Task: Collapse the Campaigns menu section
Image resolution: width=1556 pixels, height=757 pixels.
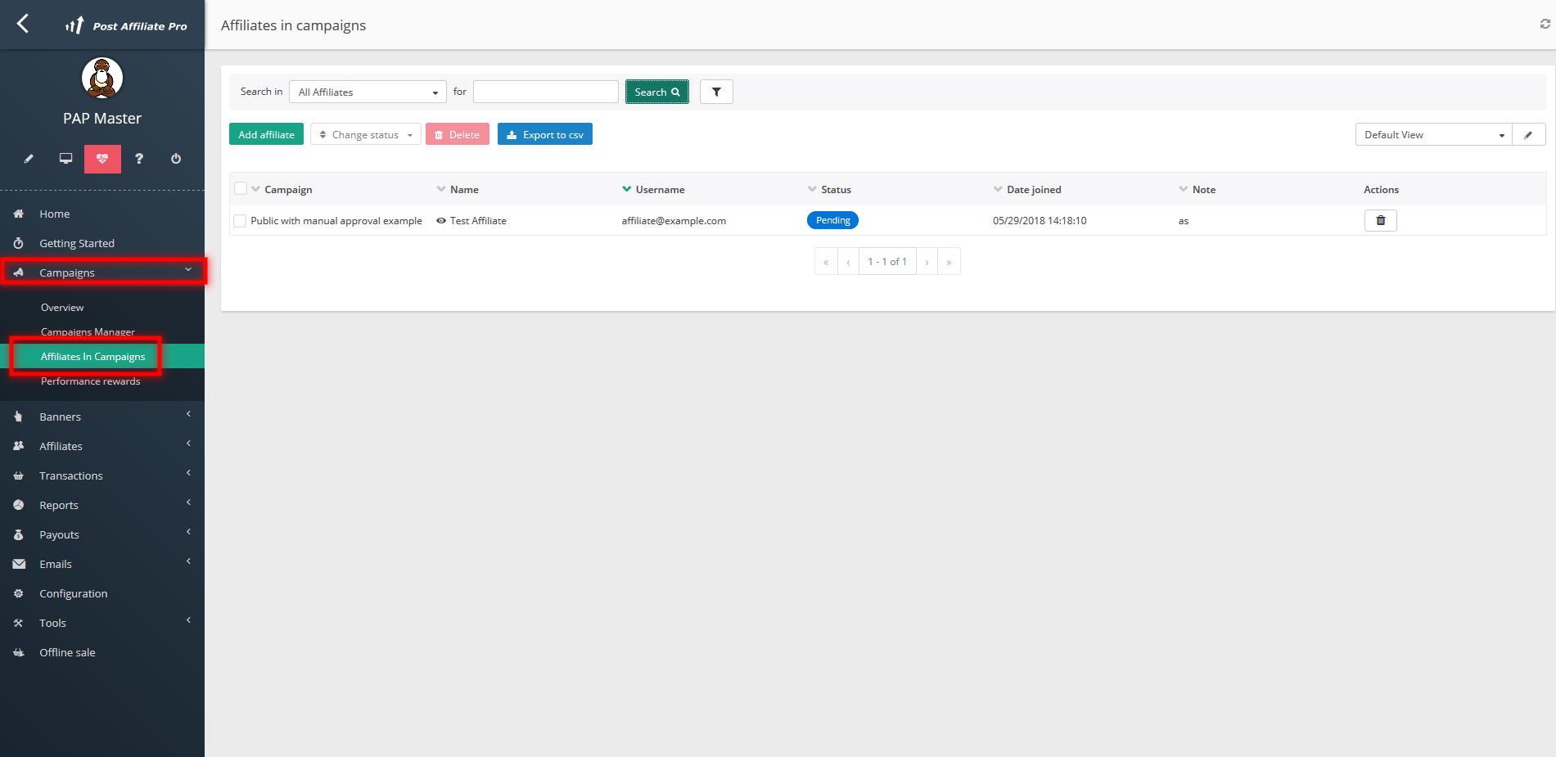Action: pos(102,273)
